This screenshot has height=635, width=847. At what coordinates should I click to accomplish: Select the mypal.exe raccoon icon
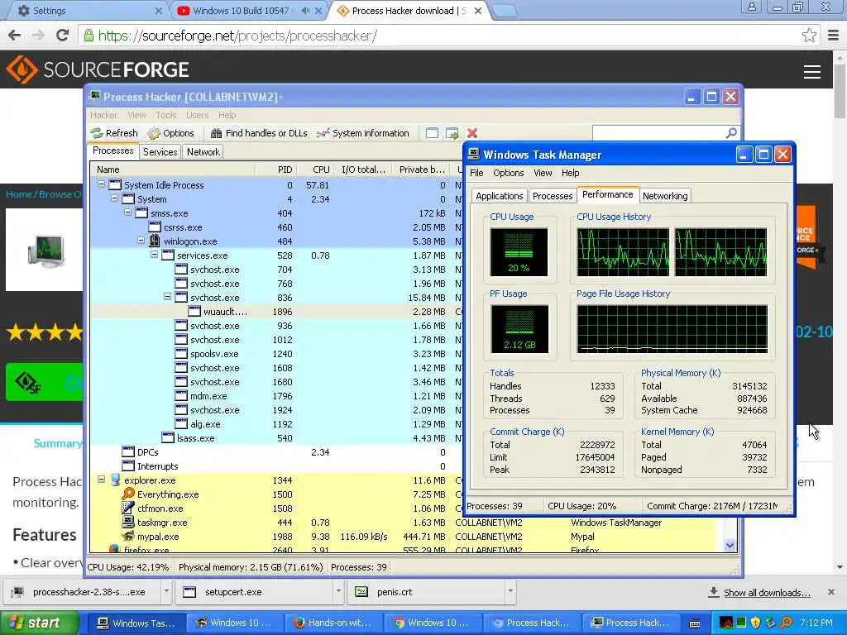tap(128, 536)
